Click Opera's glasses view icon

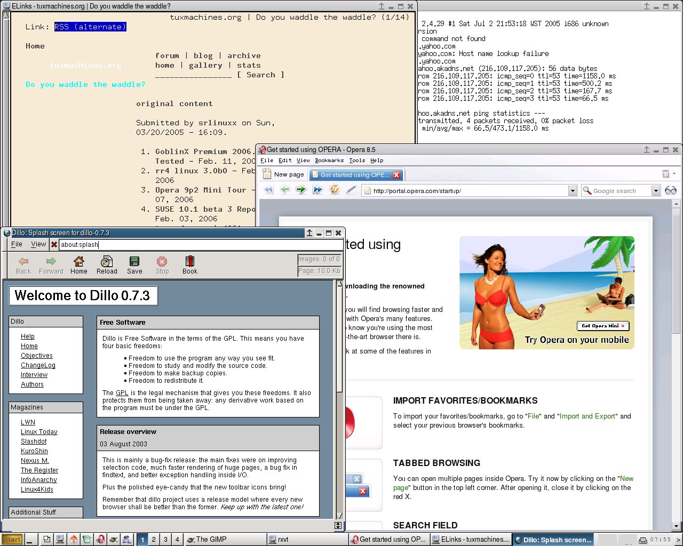coord(671,190)
